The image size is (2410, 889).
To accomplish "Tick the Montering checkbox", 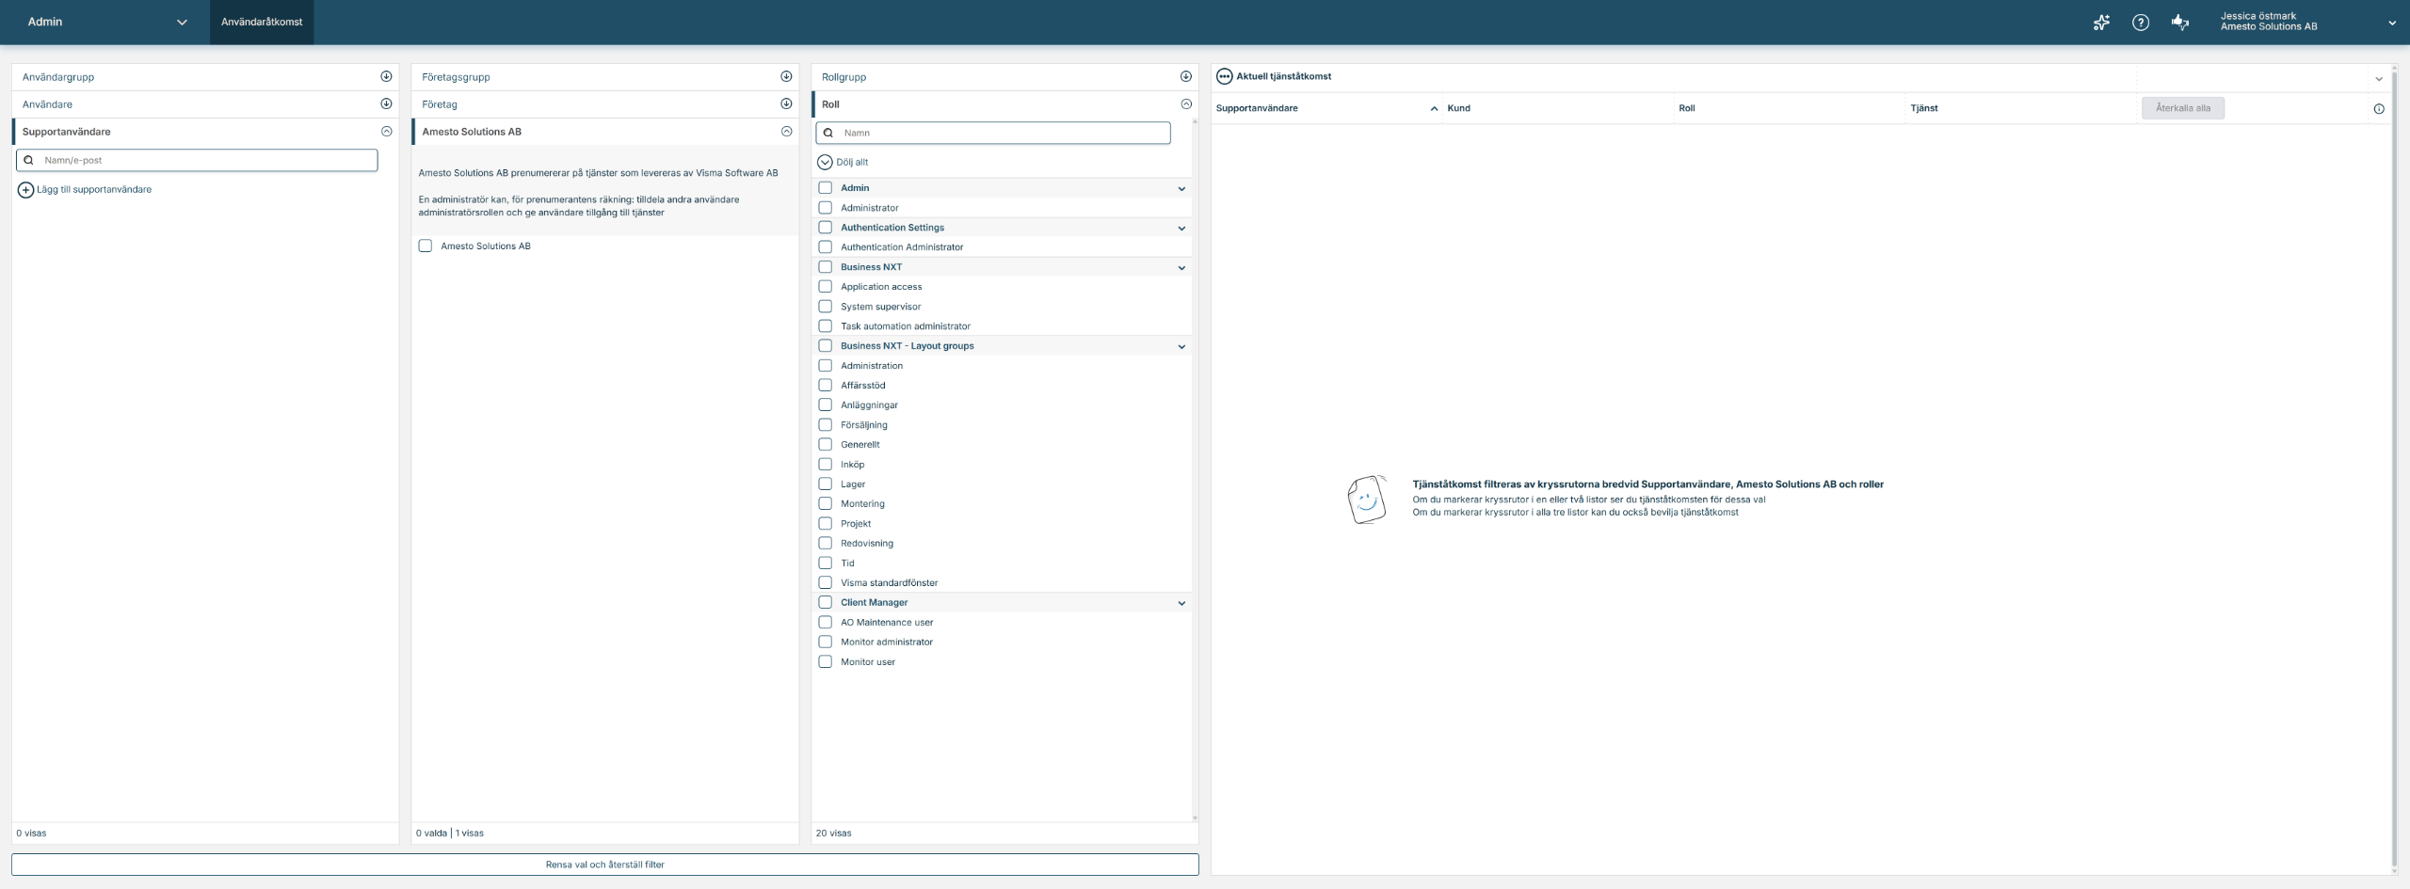I will pos(826,504).
